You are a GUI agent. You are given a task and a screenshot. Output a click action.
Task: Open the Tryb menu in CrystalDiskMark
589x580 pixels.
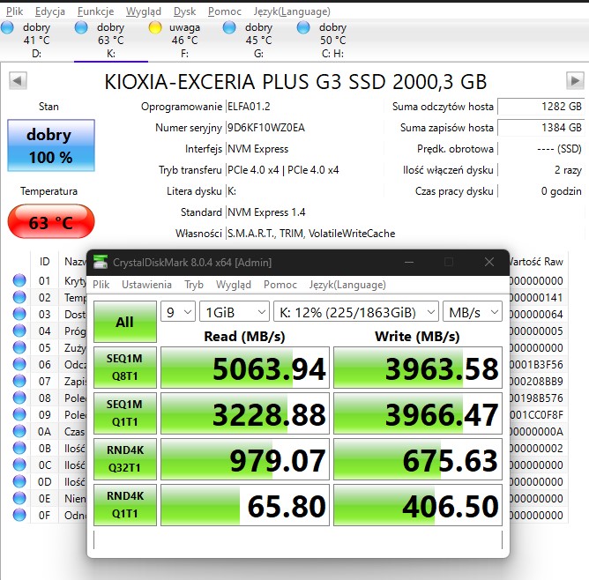194,285
